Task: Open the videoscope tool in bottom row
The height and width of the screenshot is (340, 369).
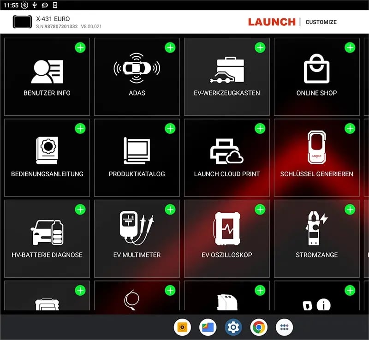Action: coord(137,300)
